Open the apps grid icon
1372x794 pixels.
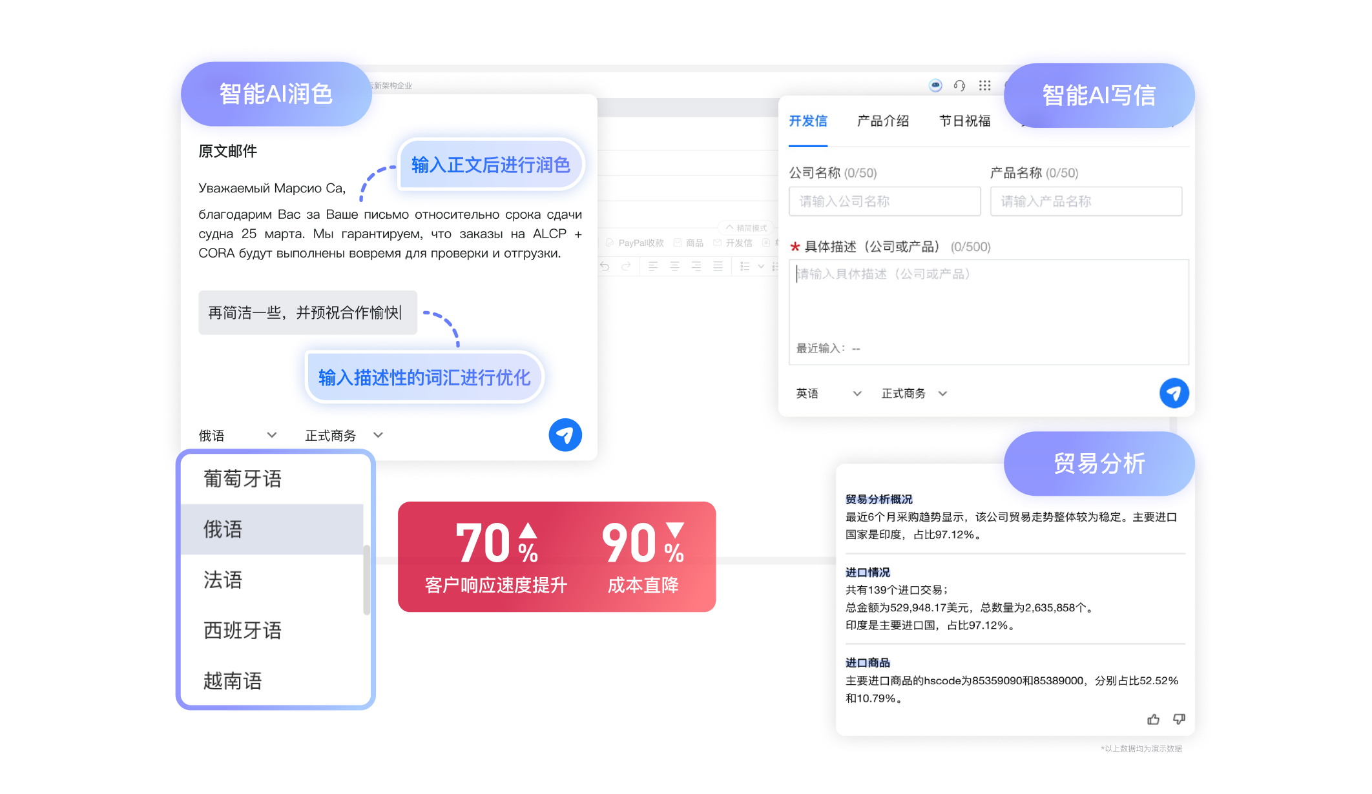point(984,85)
